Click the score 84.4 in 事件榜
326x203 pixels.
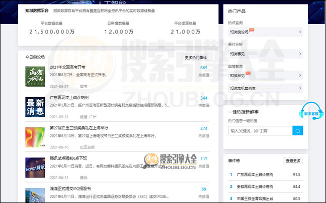click(296, 186)
